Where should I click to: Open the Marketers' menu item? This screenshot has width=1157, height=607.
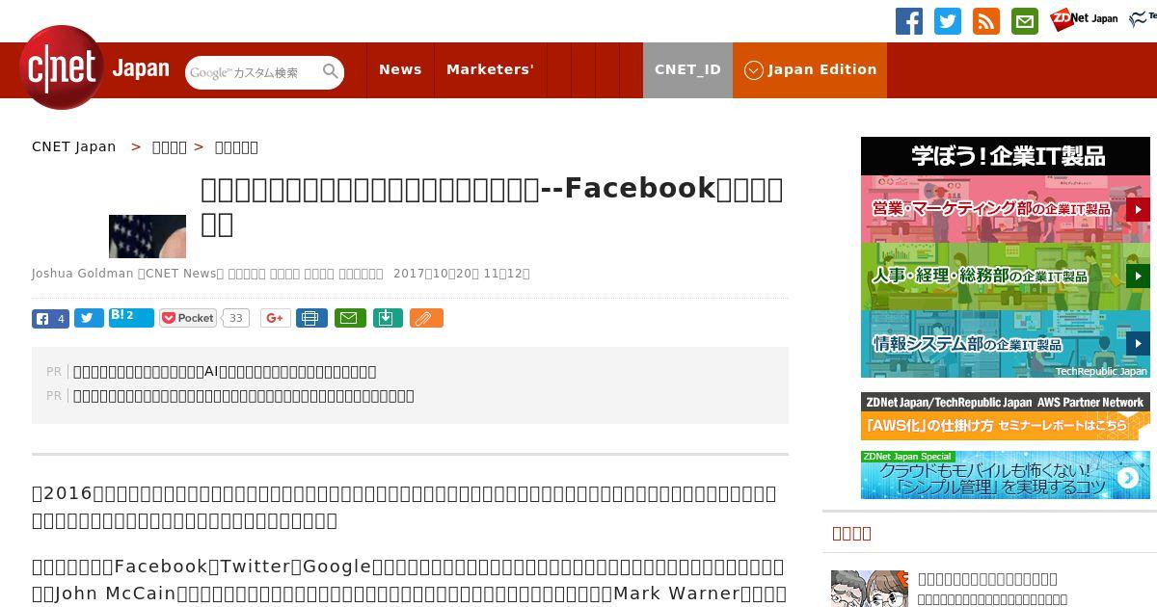[x=490, y=69]
